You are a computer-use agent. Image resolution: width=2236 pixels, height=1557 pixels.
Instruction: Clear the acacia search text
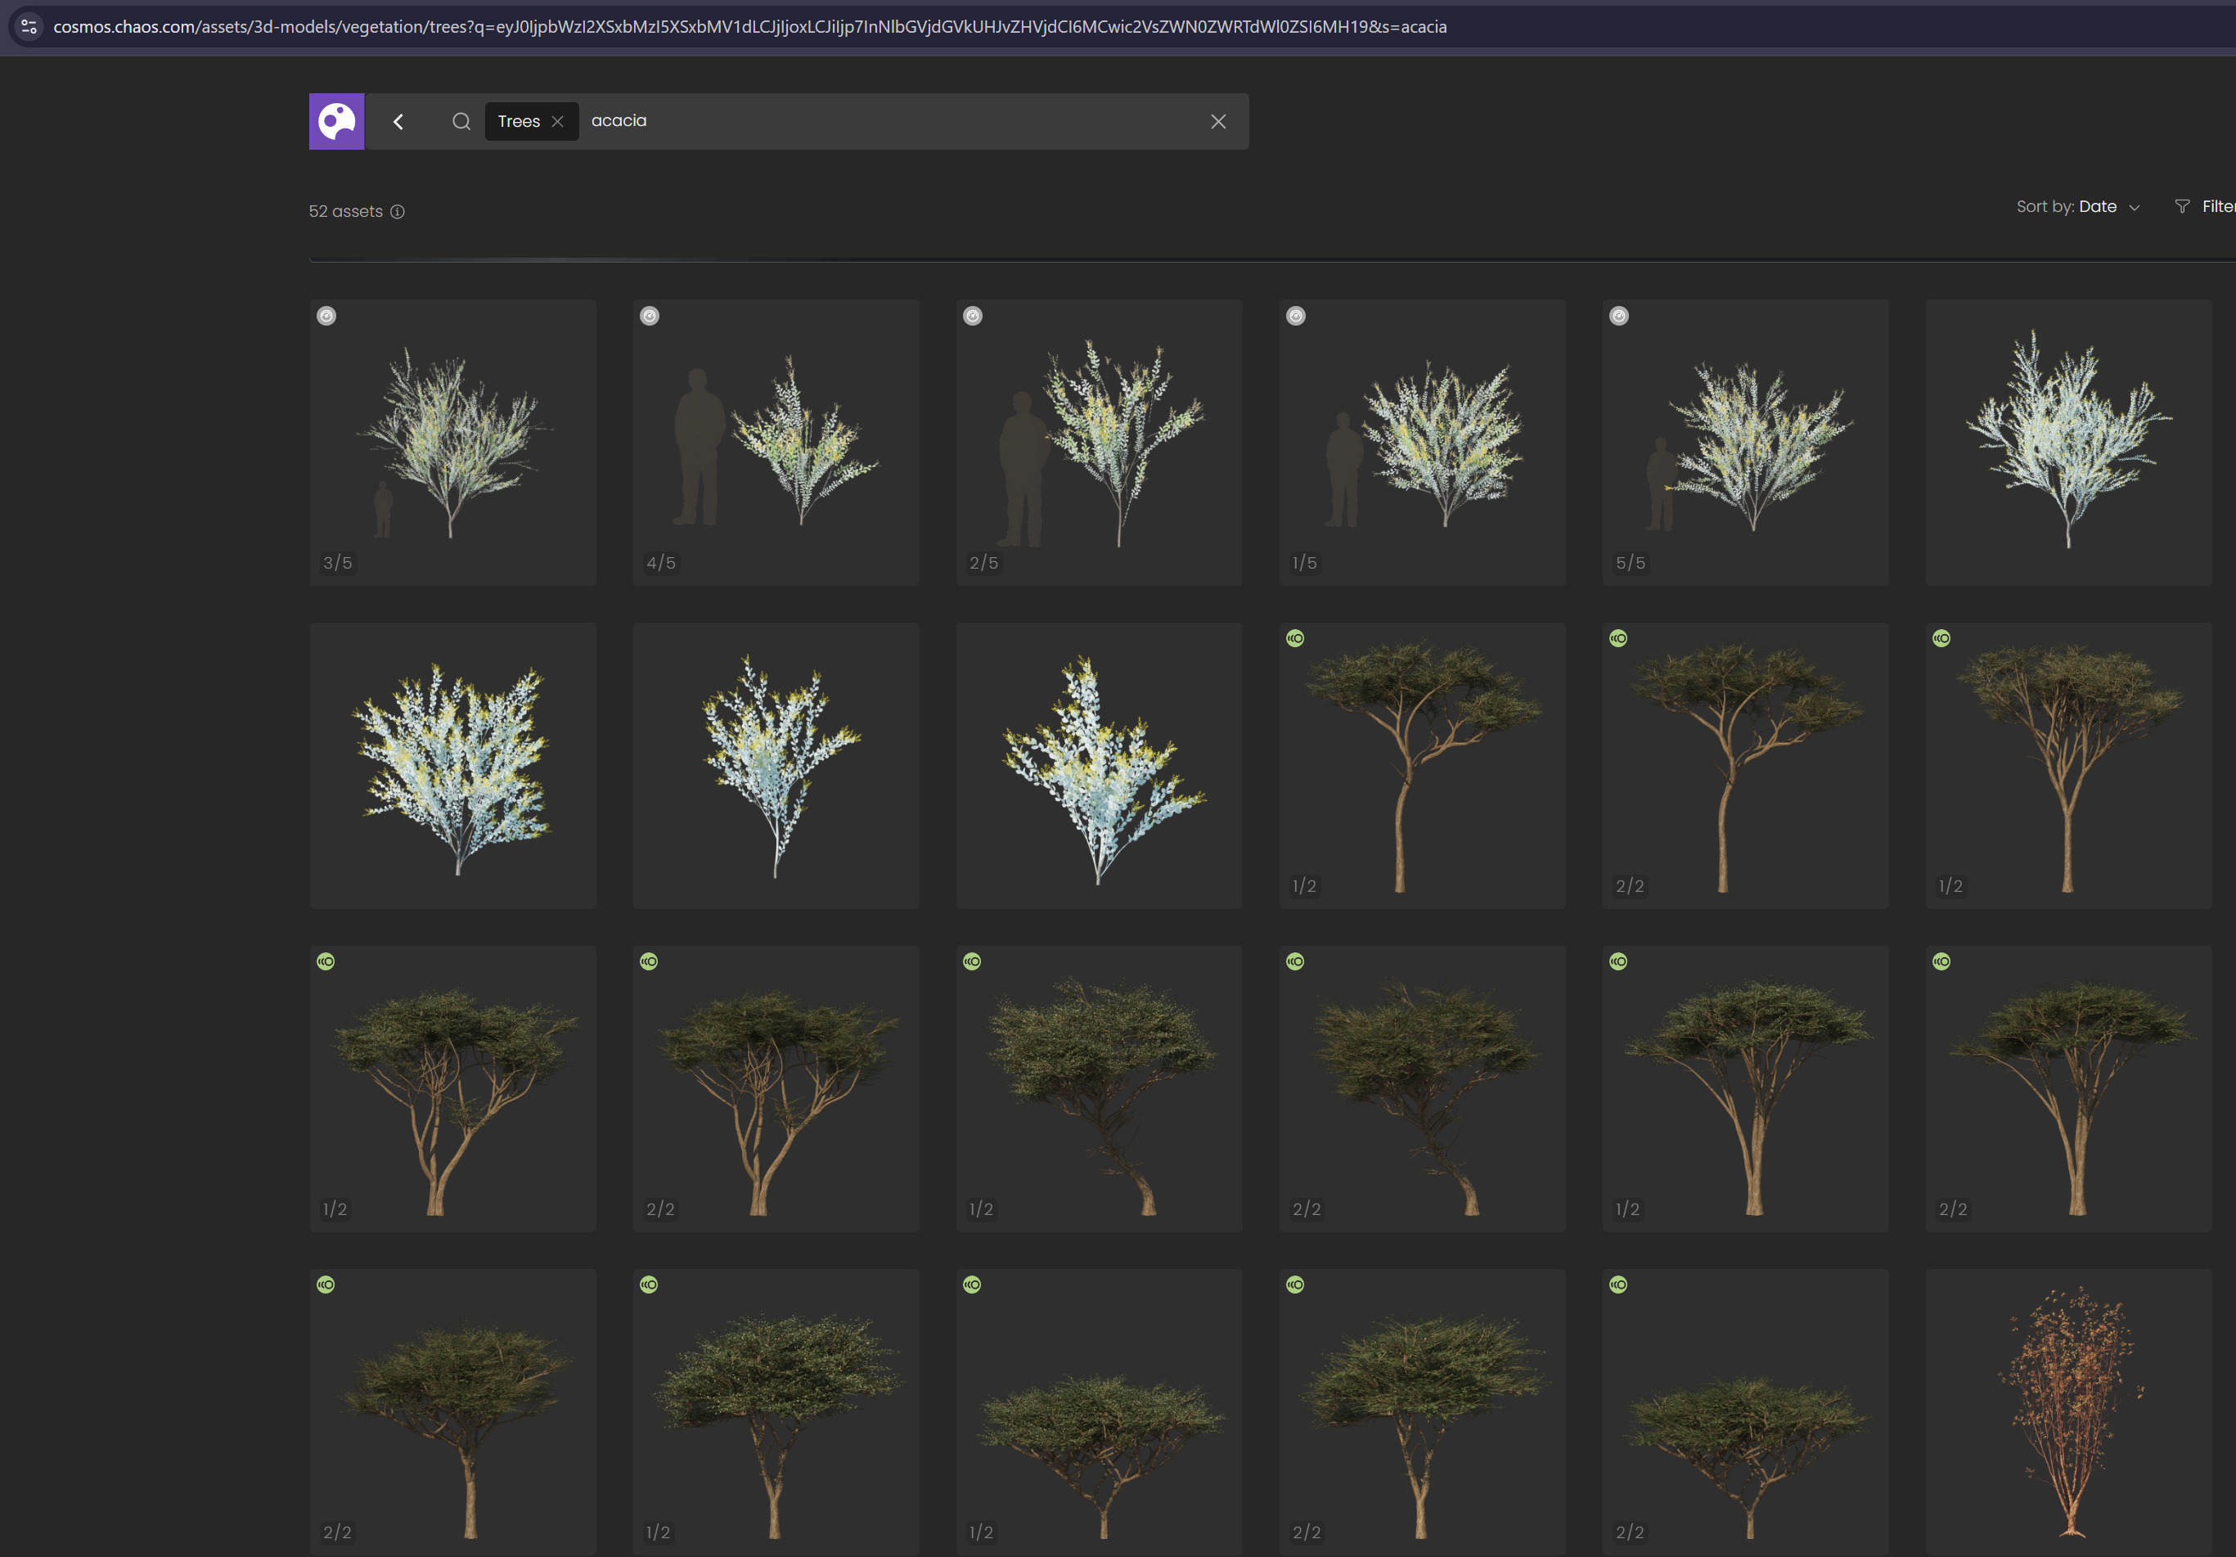[x=1217, y=122]
